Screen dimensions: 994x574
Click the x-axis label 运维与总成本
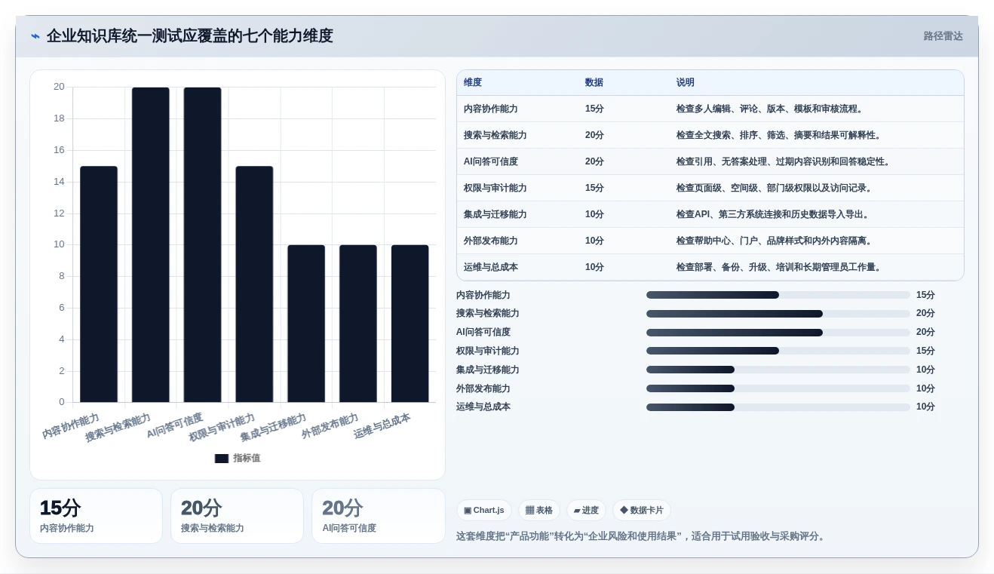[x=382, y=426]
